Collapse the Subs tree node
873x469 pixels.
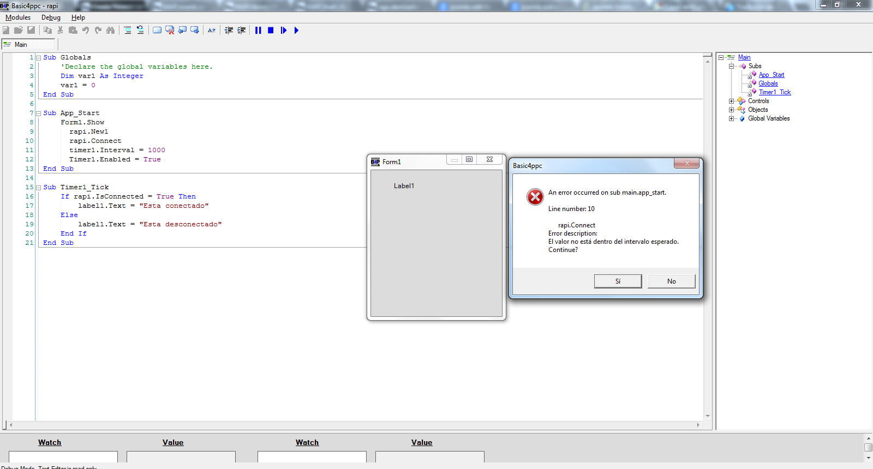tap(731, 66)
